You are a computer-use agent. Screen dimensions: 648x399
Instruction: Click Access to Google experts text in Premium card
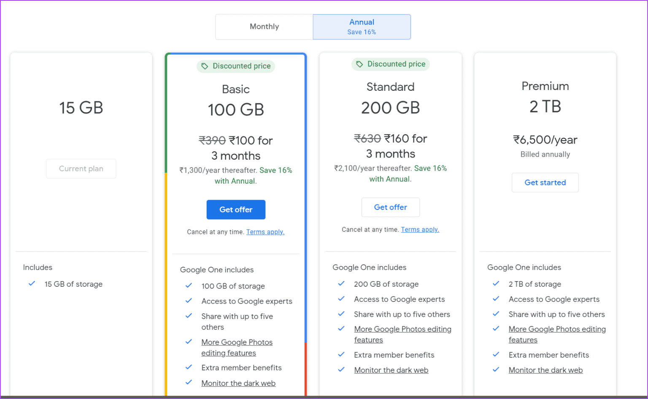[x=554, y=299]
